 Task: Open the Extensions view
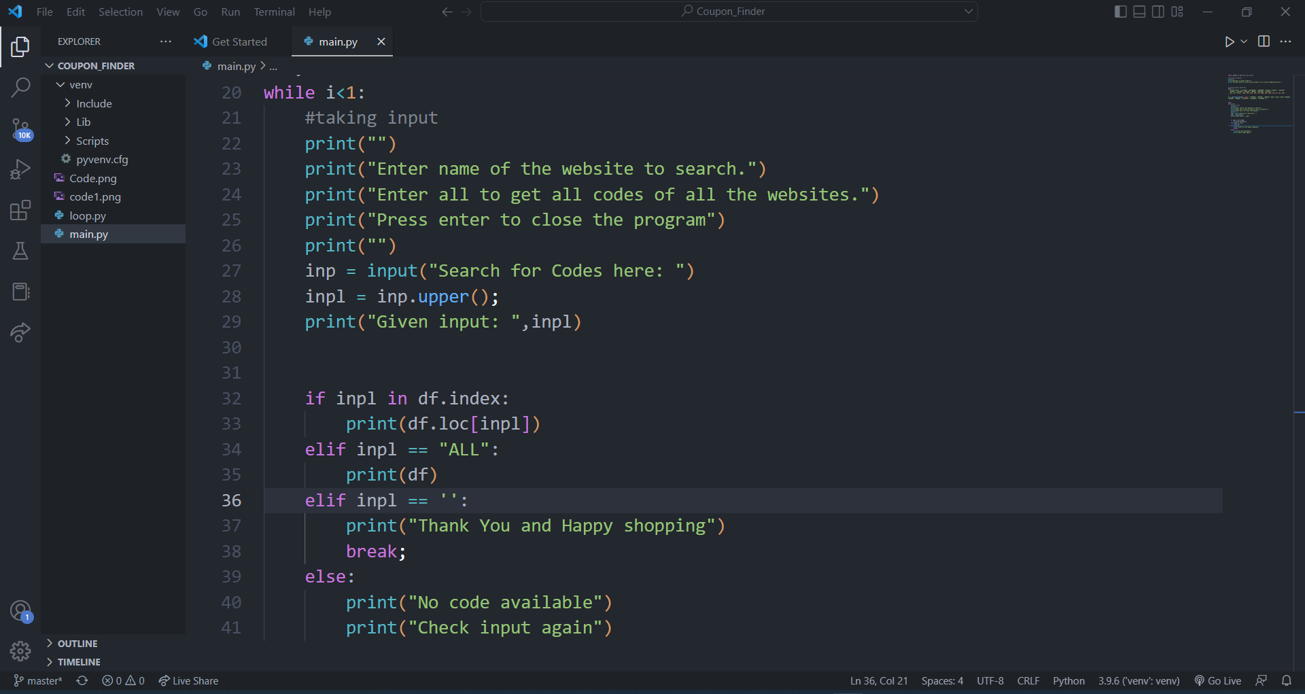20,210
